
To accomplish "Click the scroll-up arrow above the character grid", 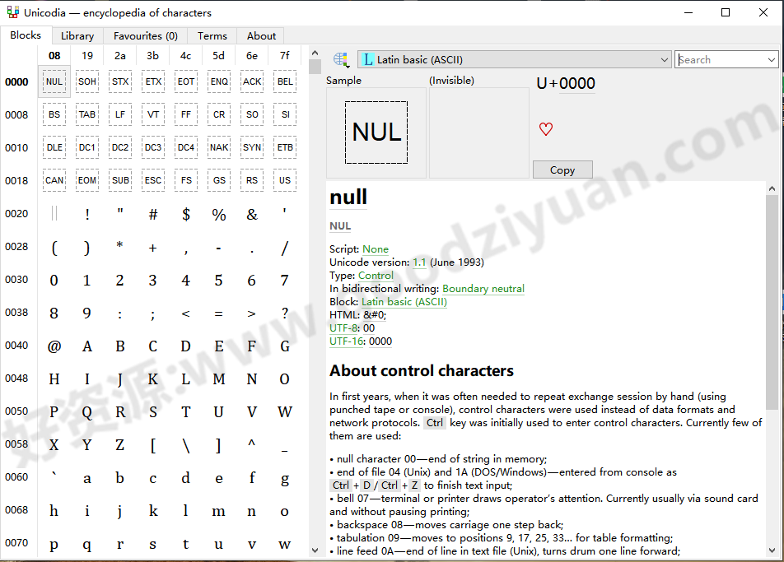I will pos(315,51).
